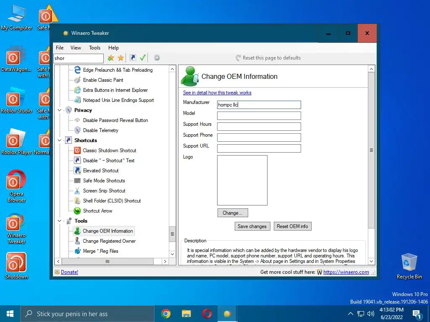This screenshot has width=430, height=322.
Task: Click the volume icon in system tray
Action: tap(371, 314)
